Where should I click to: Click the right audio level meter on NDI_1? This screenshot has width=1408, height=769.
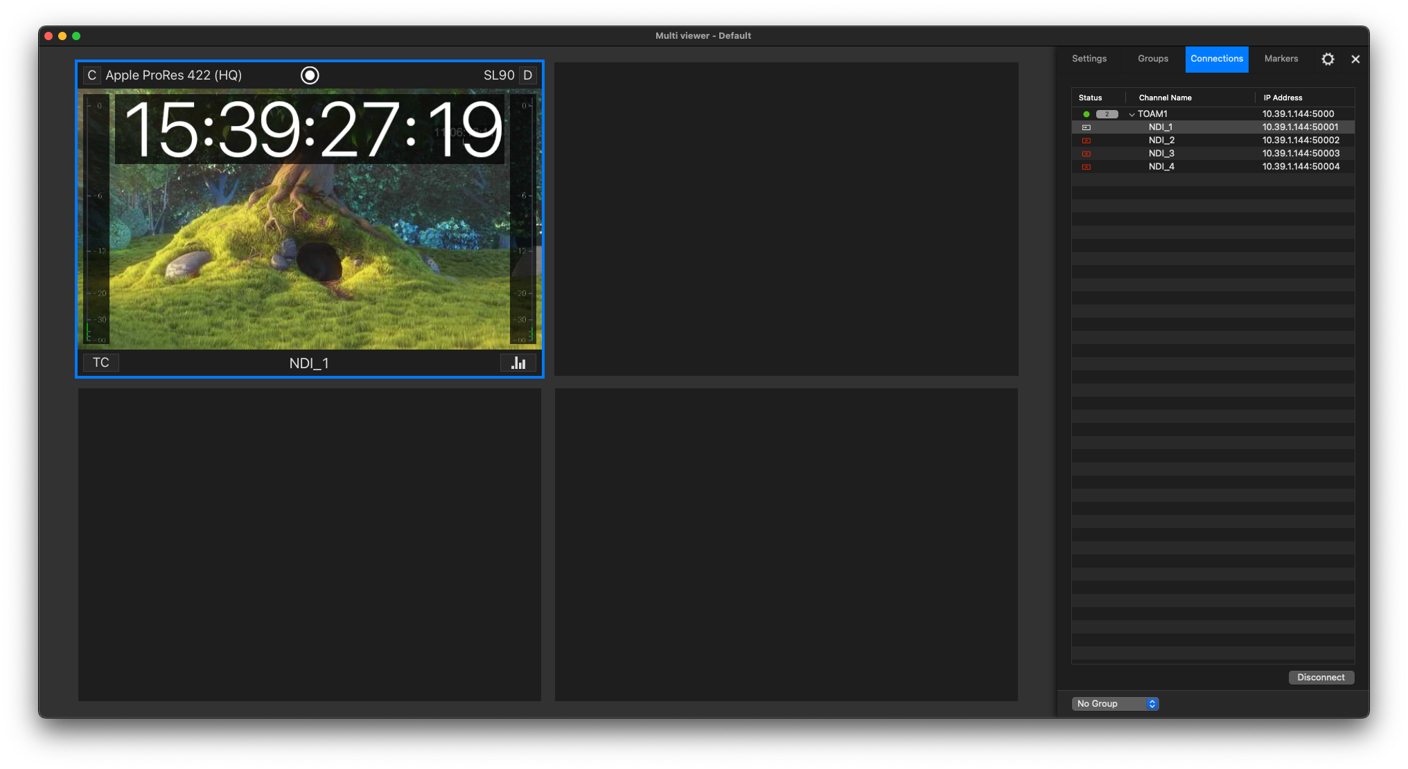coord(523,219)
